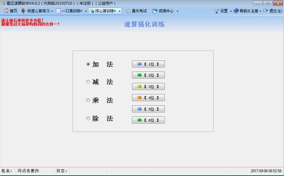
Task: Click the 设置 settings icon
Action: pyautogui.click(x=216, y=11)
